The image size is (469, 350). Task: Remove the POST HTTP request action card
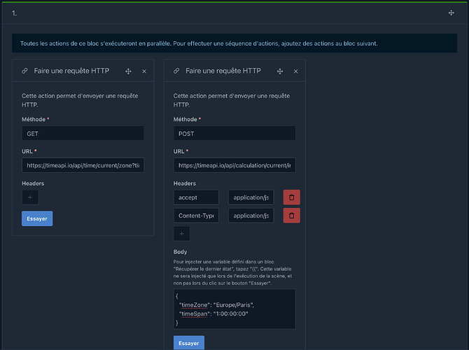(295, 71)
